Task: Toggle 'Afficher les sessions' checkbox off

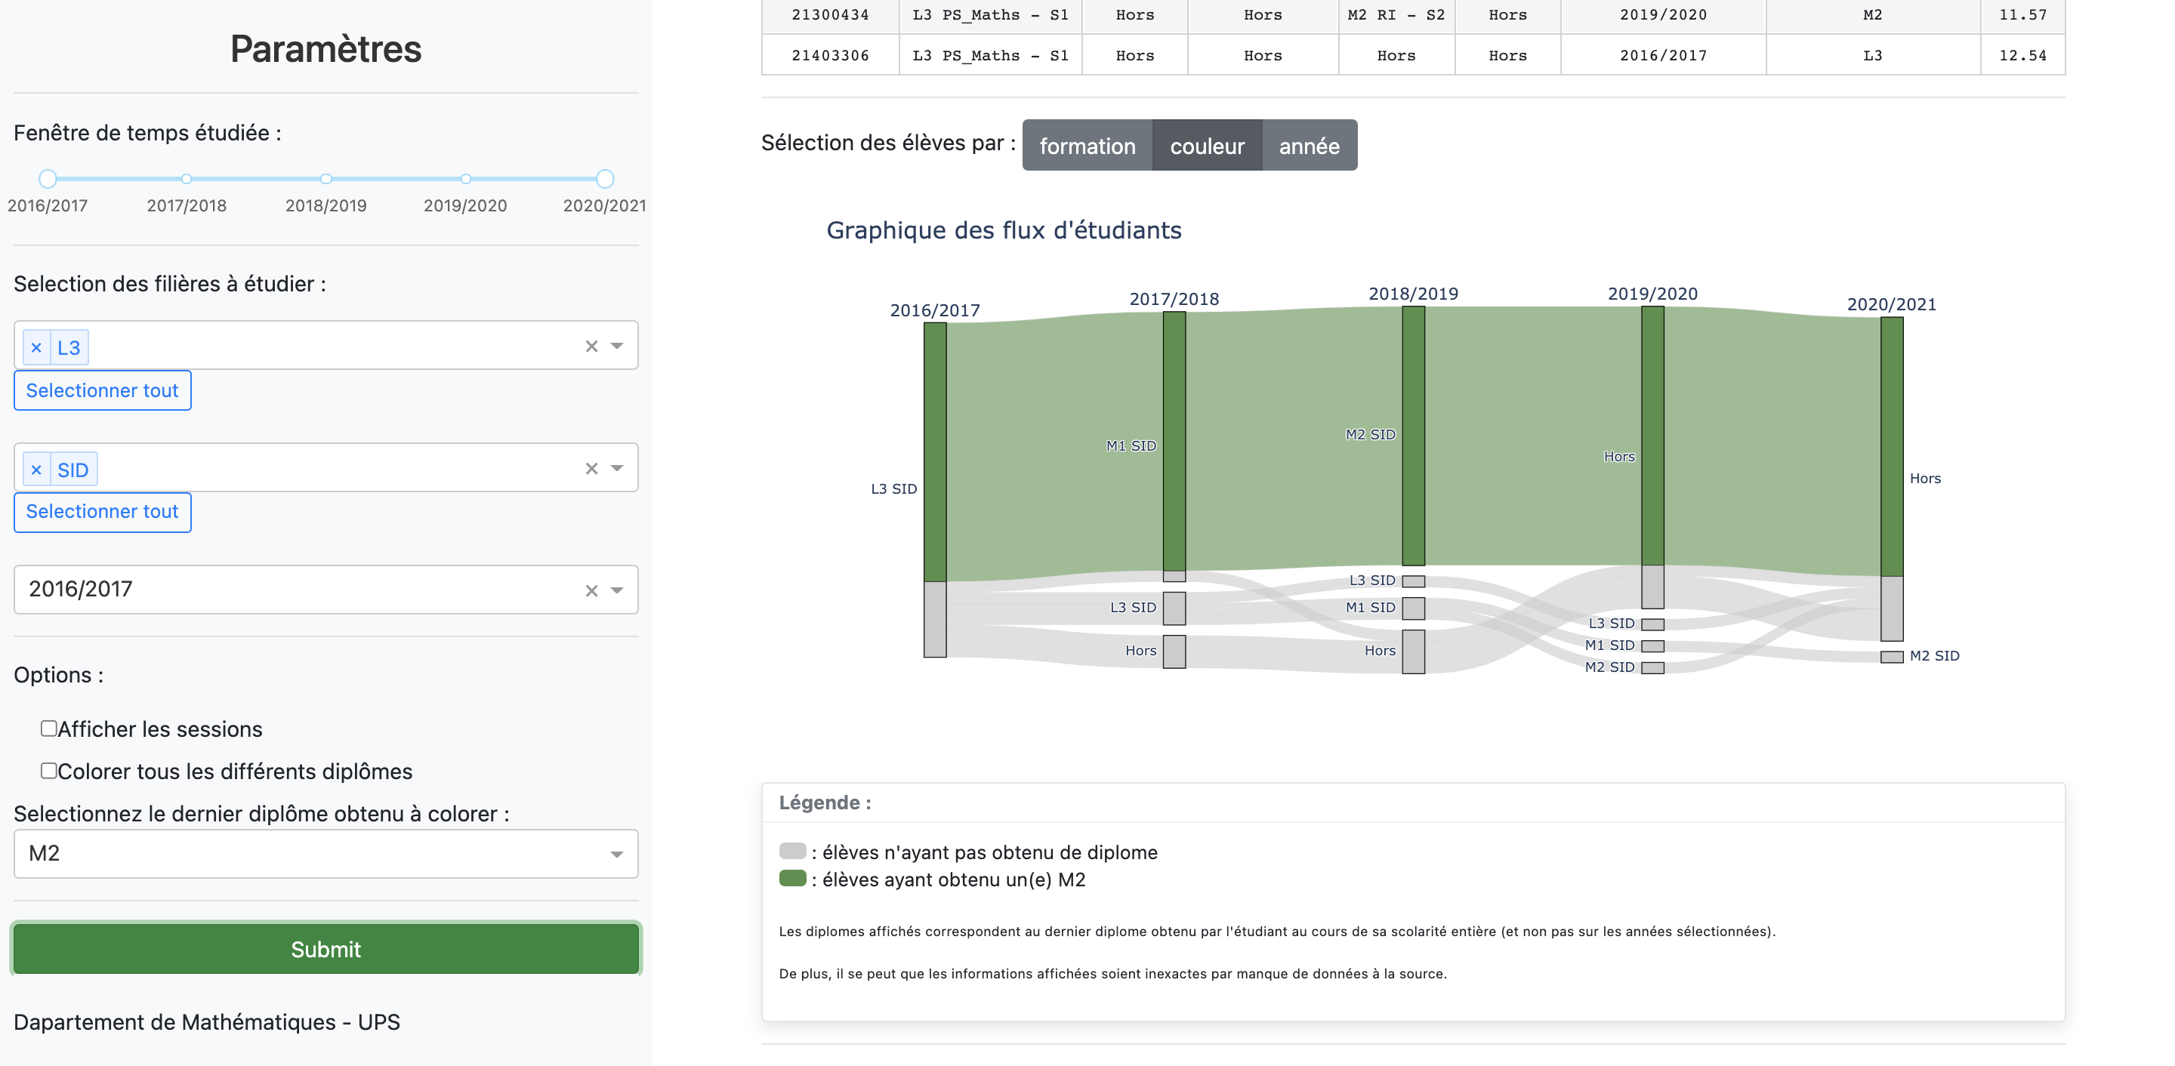Action: [48, 728]
